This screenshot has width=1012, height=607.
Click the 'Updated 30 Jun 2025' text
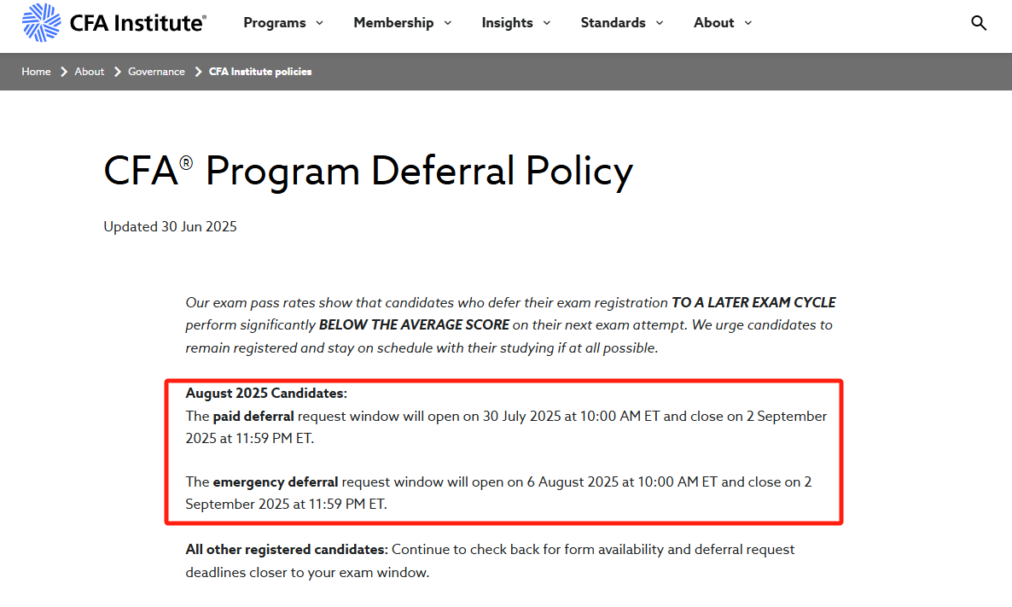(x=171, y=226)
